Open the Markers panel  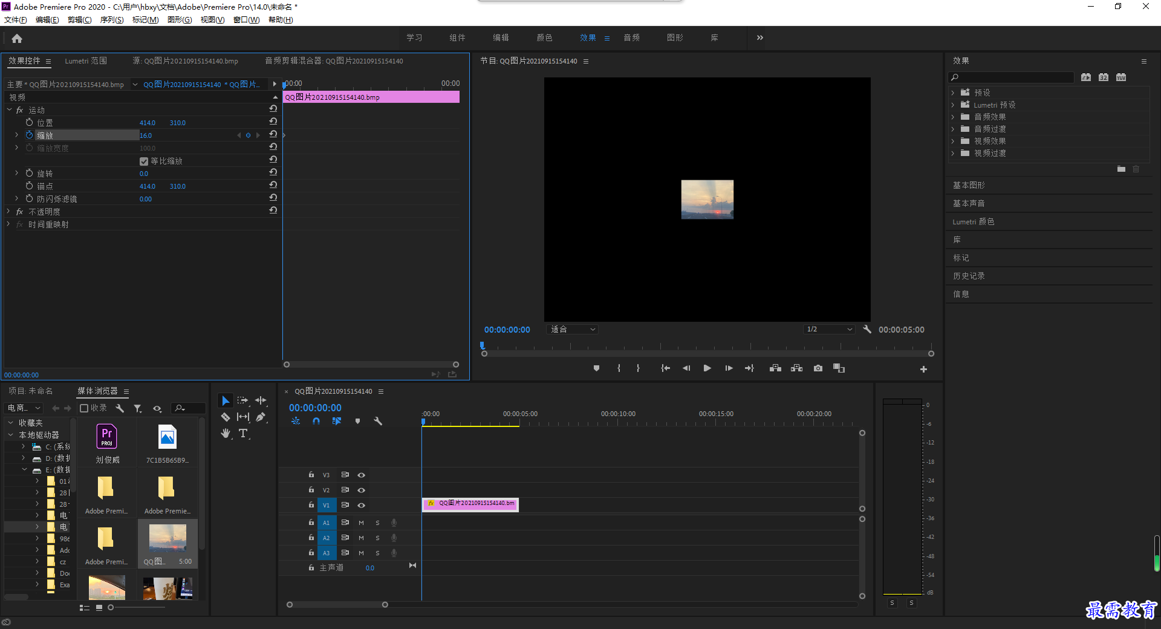(961, 258)
